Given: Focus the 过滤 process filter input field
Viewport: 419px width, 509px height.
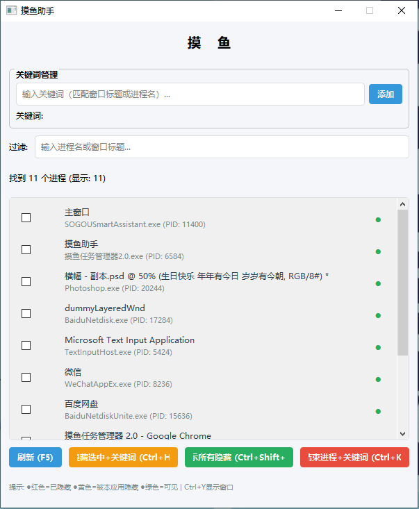Looking at the screenshot, I should pos(221,147).
